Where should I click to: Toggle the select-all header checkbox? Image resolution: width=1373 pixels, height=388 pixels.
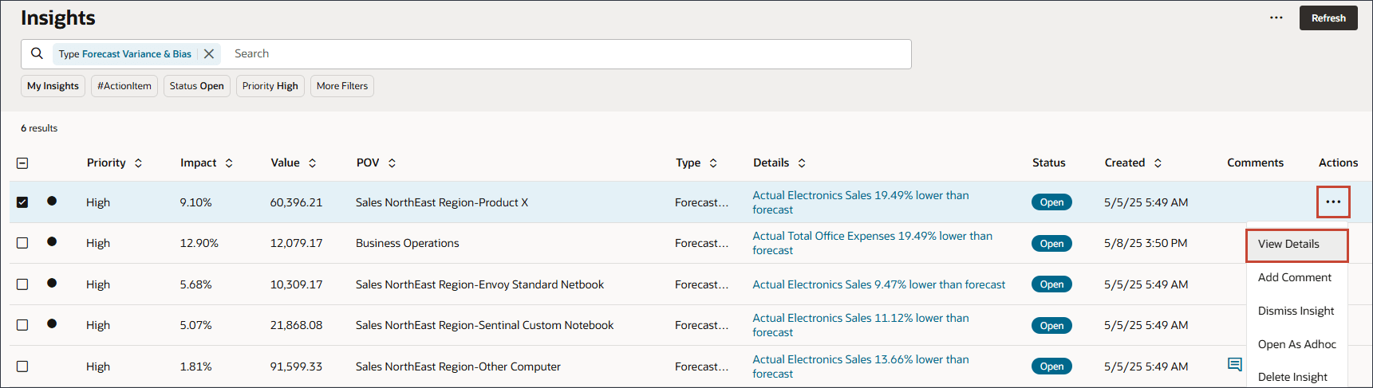tap(22, 163)
